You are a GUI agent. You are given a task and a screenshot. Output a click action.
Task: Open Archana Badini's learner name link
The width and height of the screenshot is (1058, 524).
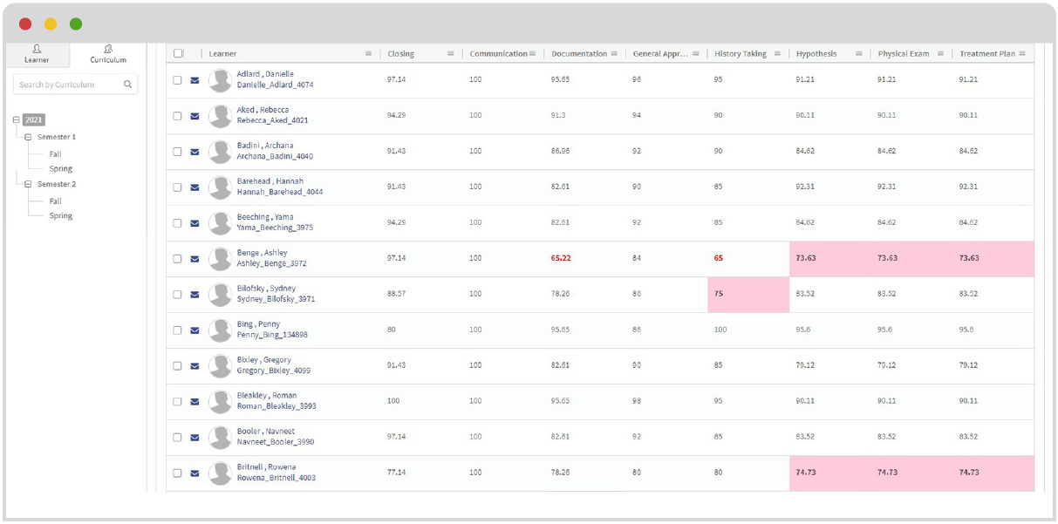pos(265,146)
